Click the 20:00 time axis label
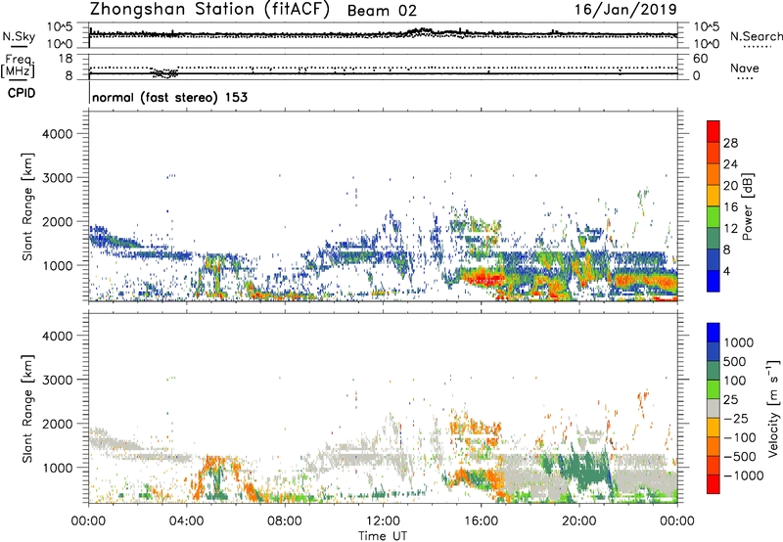 coord(579,521)
